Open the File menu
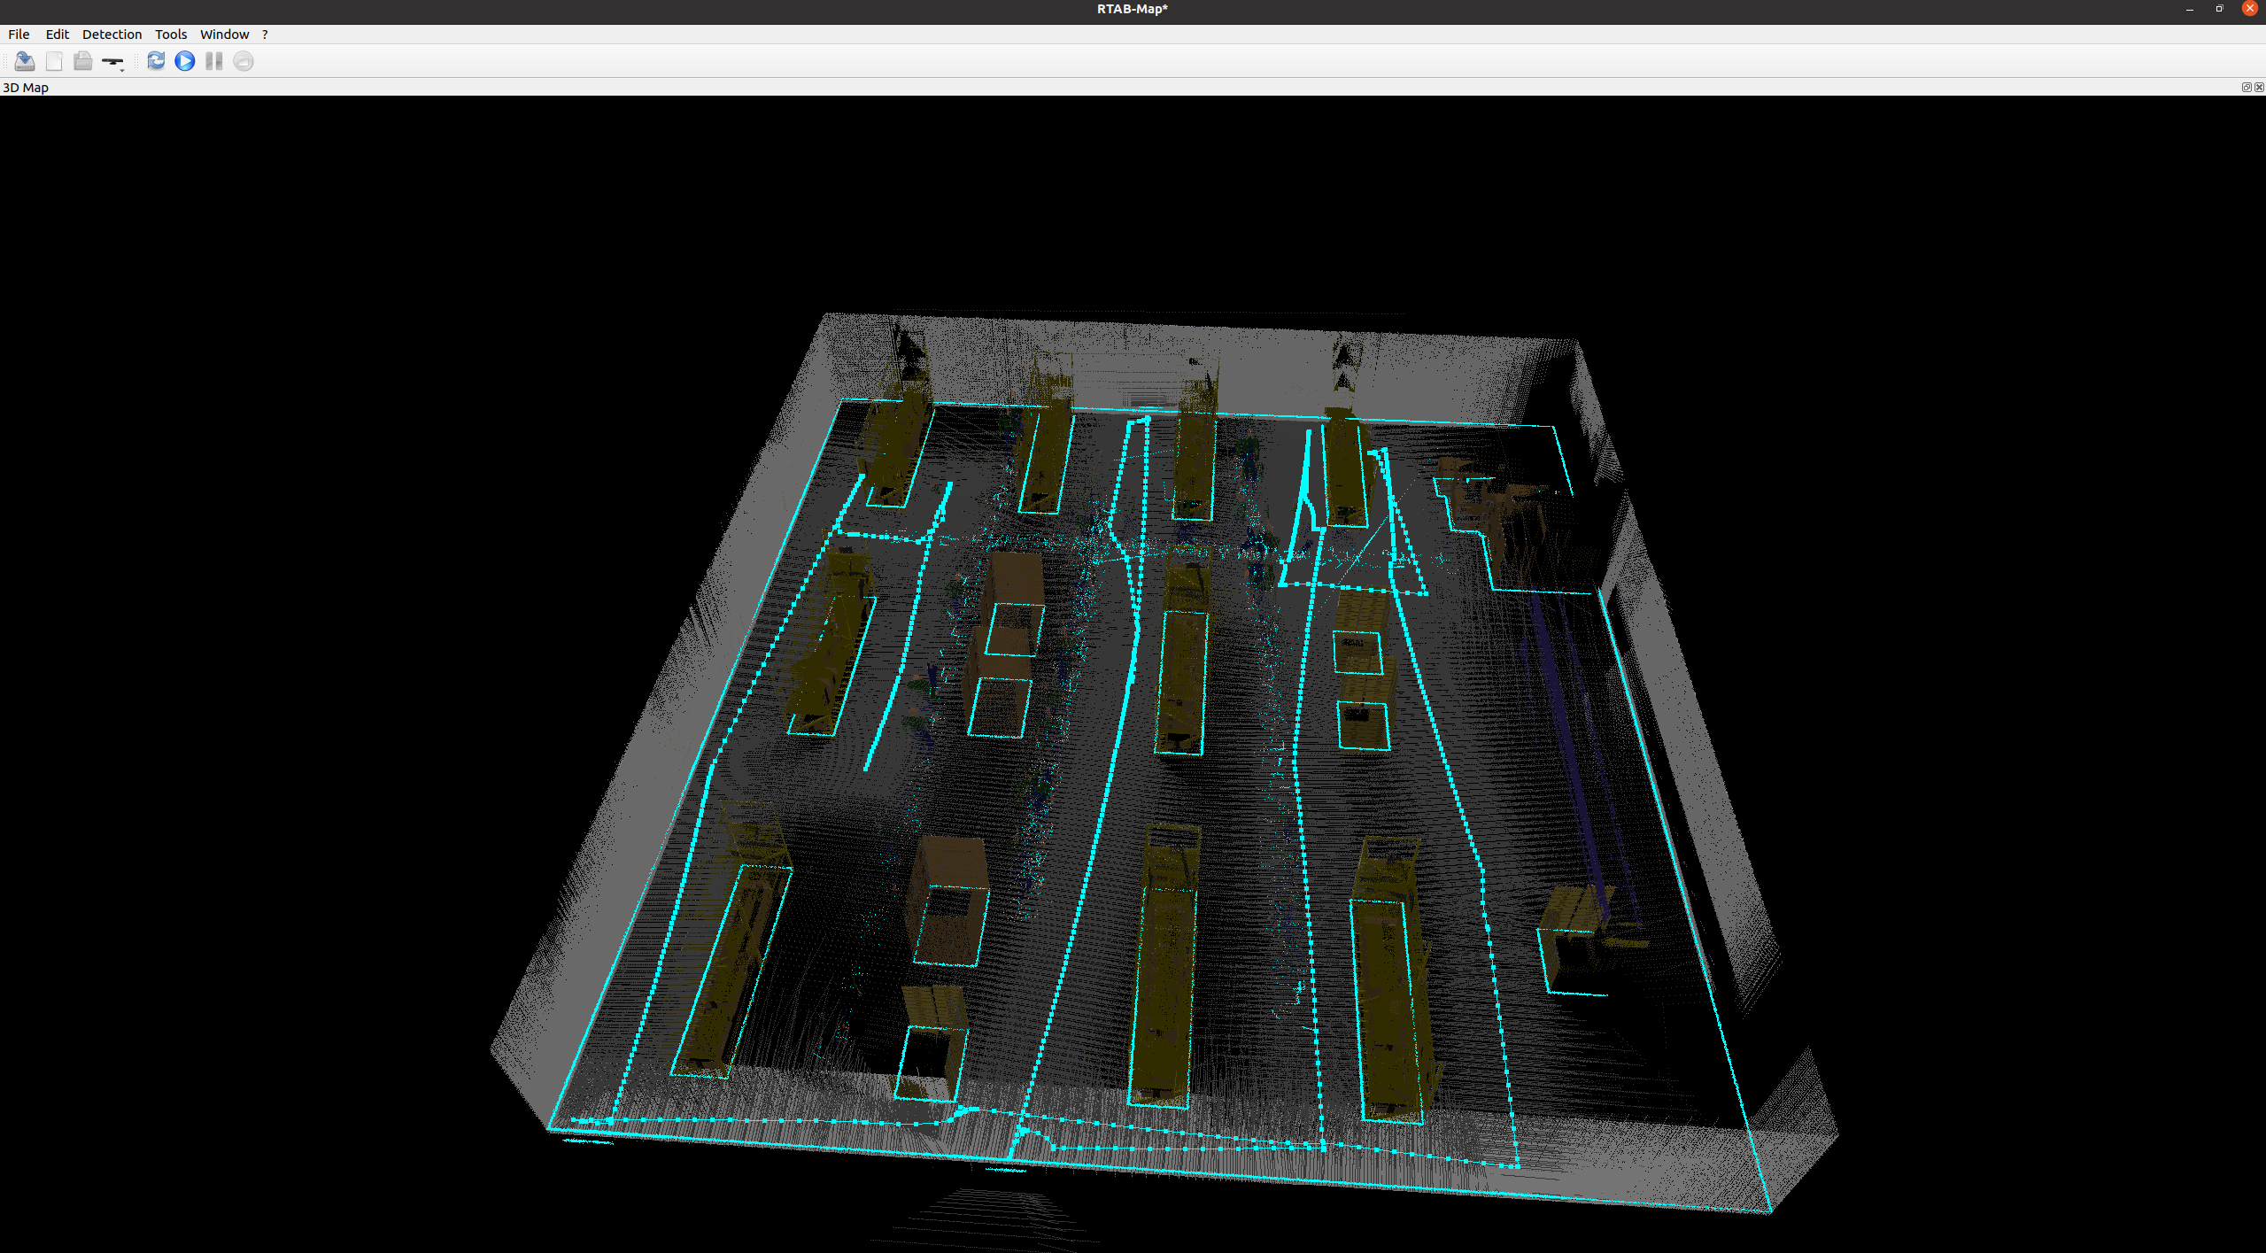The height and width of the screenshot is (1253, 2266). (x=19, y=35)
